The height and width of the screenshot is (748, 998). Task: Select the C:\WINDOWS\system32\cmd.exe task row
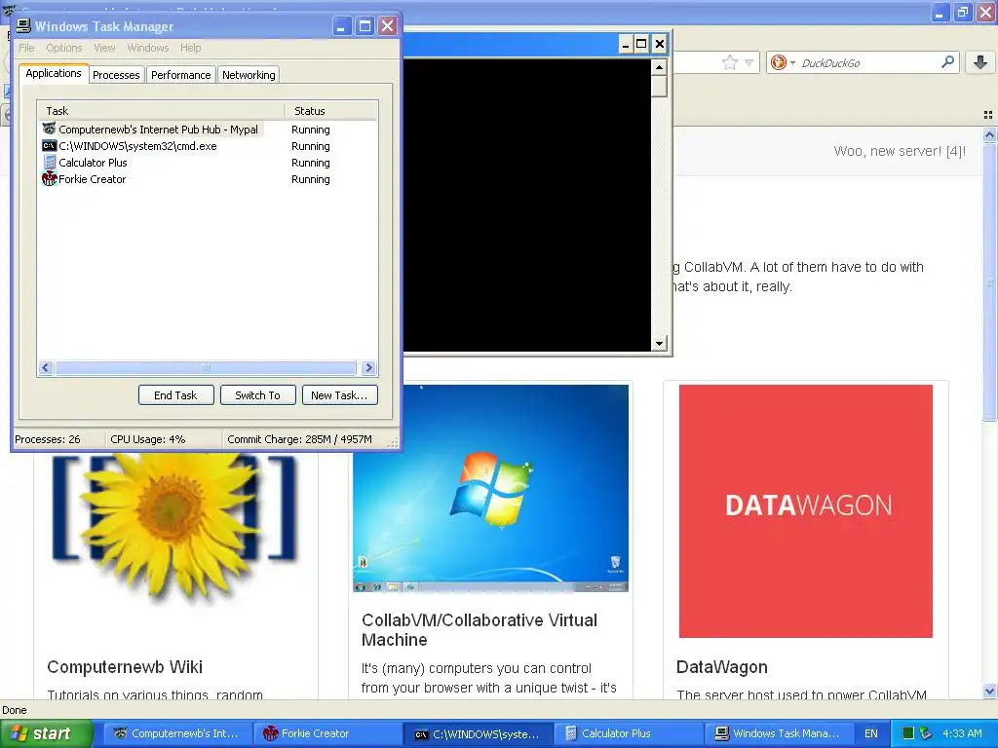click(208, 146)
